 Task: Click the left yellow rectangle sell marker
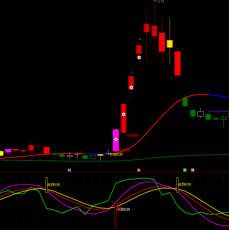click(46, 185)
